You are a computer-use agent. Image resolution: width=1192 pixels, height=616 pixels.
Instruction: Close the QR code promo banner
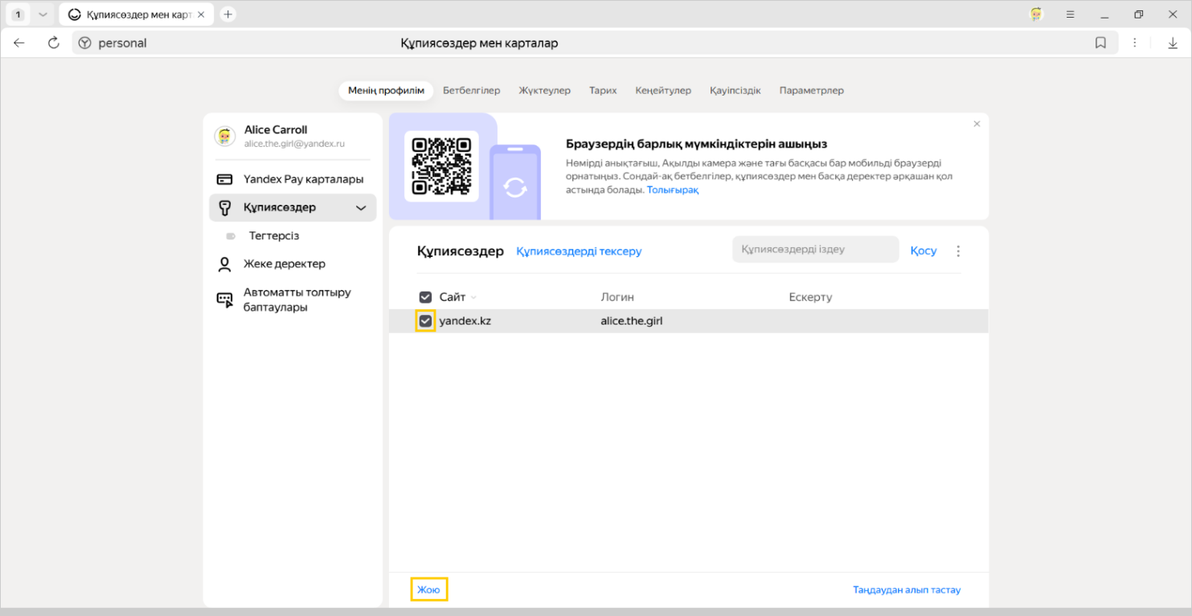[977, 124]
